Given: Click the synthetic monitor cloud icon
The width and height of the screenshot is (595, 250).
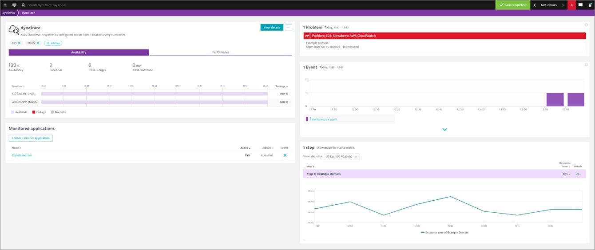Looking at the screenshot, I should coord(14,29).
